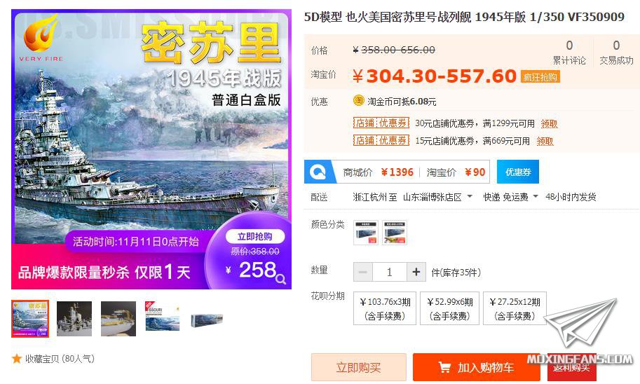Image resolution: width=640 pixels, height=384 pixels.
Task: Click the blue 优惠券 button
Action: tap(518, 172)
